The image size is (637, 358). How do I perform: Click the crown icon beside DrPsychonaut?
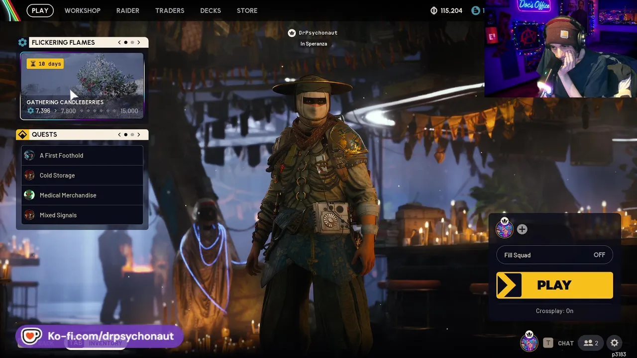pyautogui.click(x=292, y=33)
